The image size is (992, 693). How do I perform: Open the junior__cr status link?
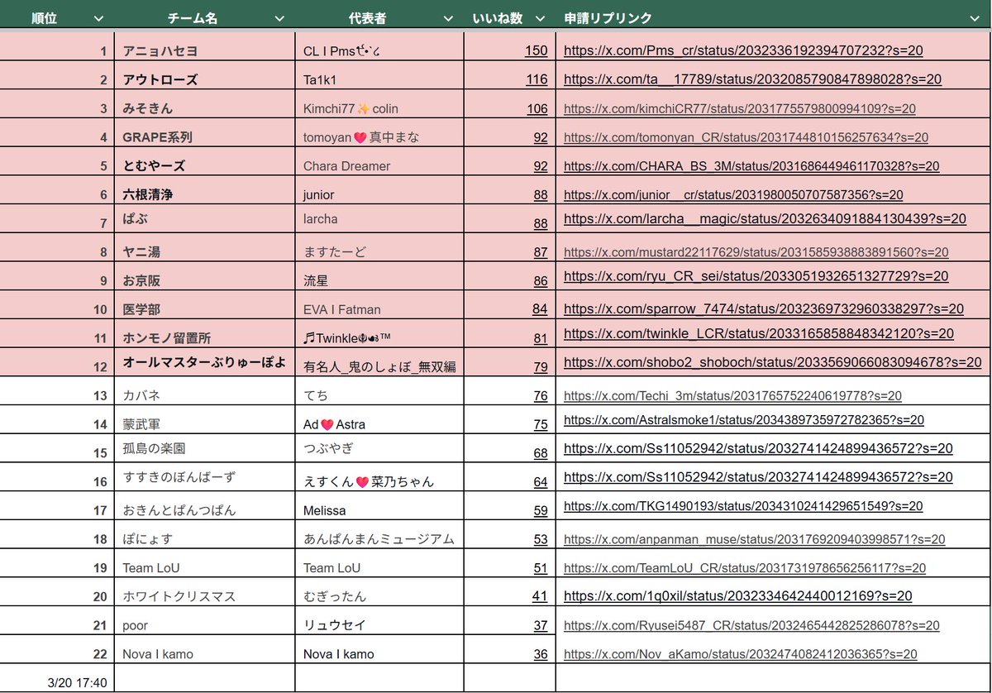[733, 195]
